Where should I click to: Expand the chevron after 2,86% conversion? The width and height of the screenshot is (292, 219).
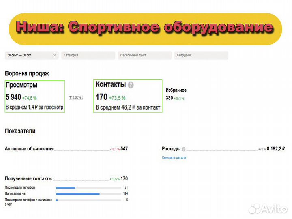83,98
